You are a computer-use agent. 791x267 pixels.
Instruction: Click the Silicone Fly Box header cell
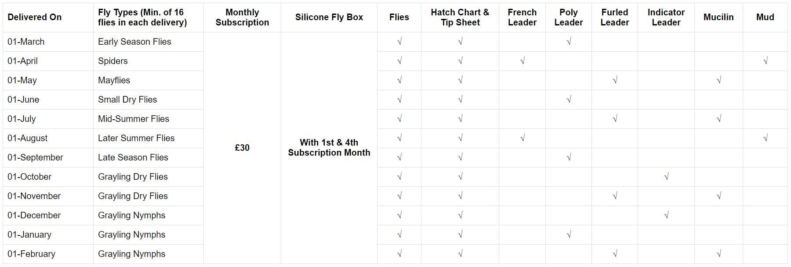[329, 18]
